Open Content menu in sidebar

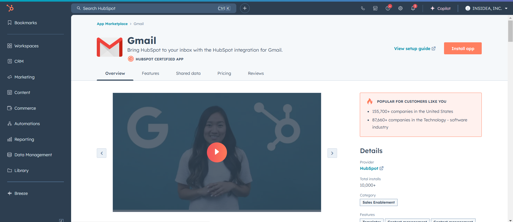click(19, 92)
